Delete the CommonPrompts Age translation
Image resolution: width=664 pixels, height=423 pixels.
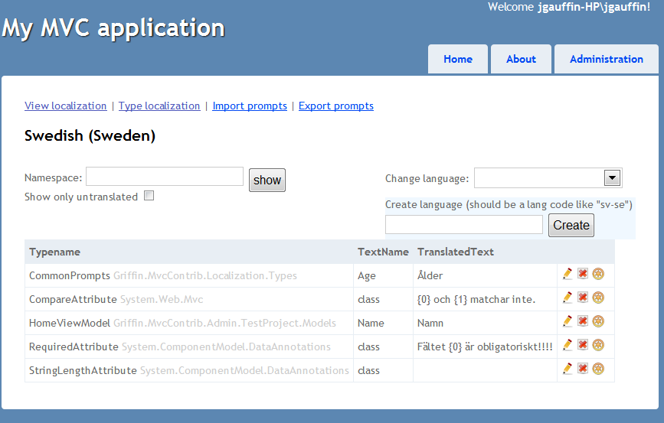583,274
